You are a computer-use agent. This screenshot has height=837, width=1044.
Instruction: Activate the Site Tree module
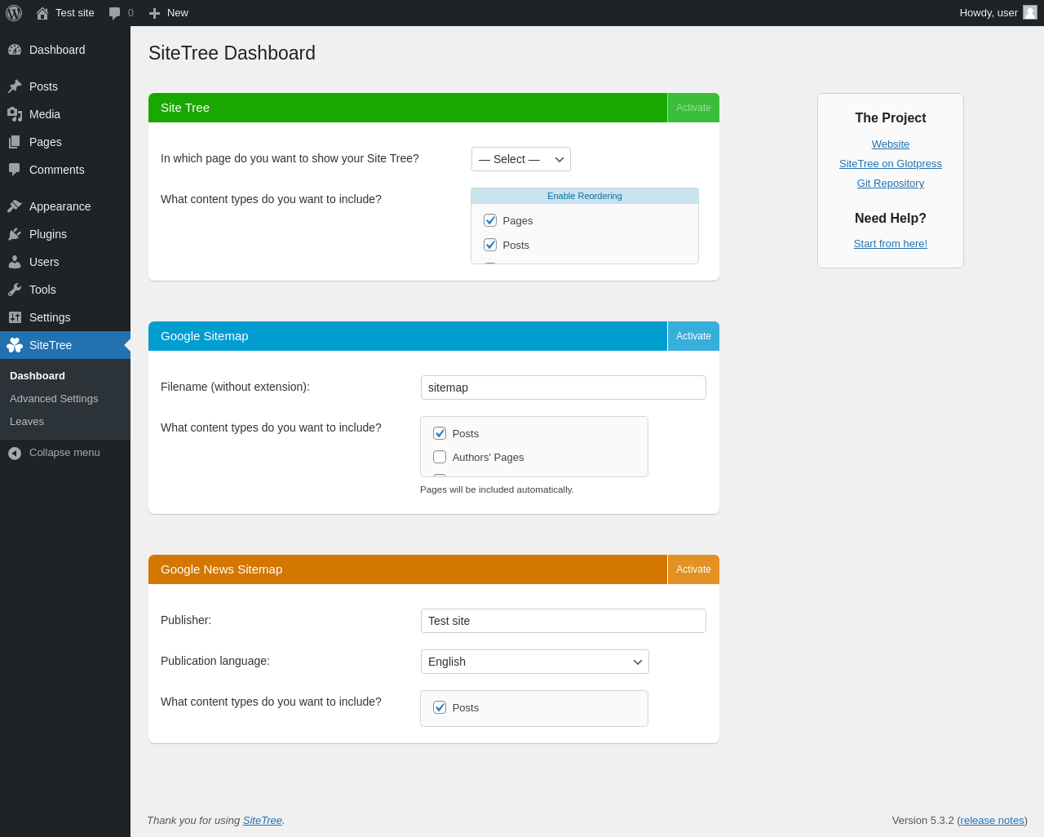693,108
